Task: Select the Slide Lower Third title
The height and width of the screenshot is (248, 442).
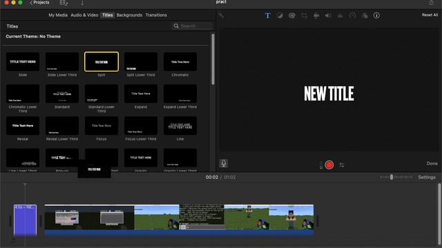Action: click(x=62, y=61)
